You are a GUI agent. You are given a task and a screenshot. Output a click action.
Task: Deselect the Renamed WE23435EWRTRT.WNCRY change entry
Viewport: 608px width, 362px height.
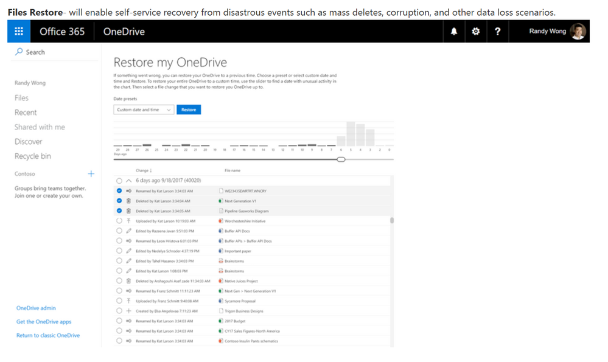click(119, 192)
